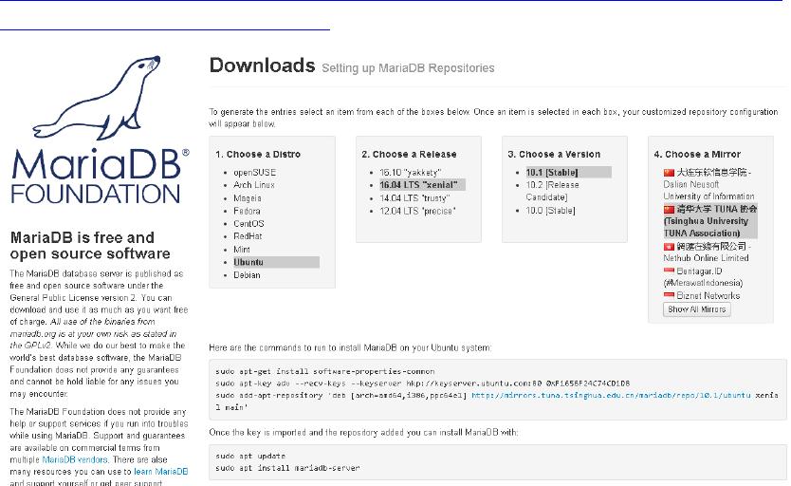Viewport: 791px width, 486px height.
Task: Select Nethub Online Limited mirror
Action: coord(707,252)
